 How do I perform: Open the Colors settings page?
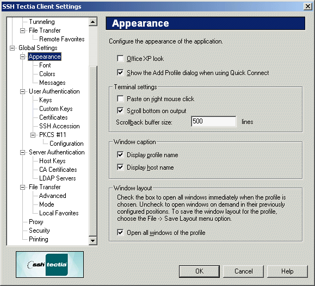[47, 74]
